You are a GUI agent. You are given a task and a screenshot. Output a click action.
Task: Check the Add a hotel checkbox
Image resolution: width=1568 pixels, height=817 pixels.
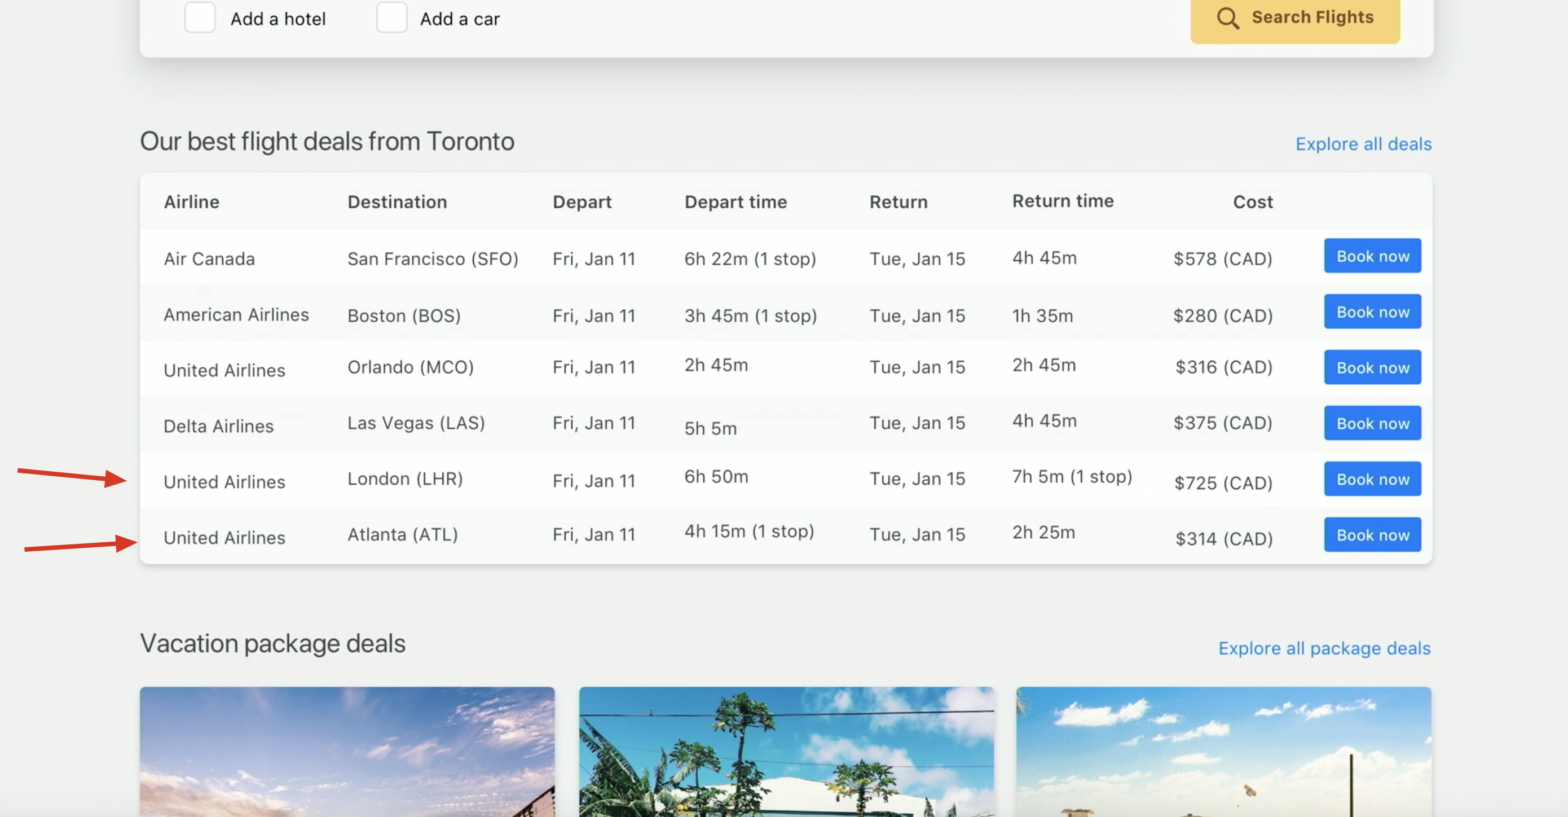tap(200, 17)
